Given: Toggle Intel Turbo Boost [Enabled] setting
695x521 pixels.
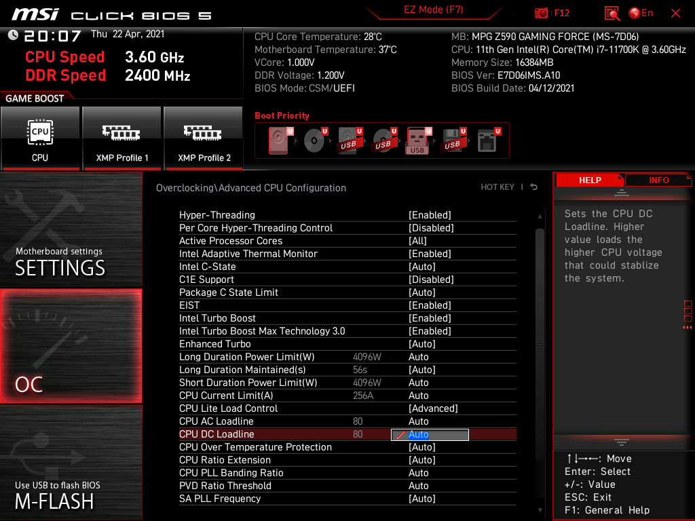Looking at the screenshot, I should 347,317.
